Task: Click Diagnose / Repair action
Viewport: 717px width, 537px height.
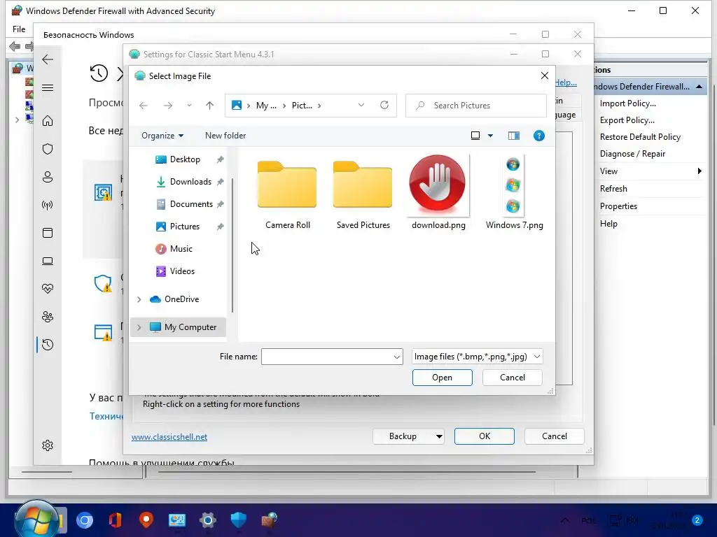Action: (632, 154)
